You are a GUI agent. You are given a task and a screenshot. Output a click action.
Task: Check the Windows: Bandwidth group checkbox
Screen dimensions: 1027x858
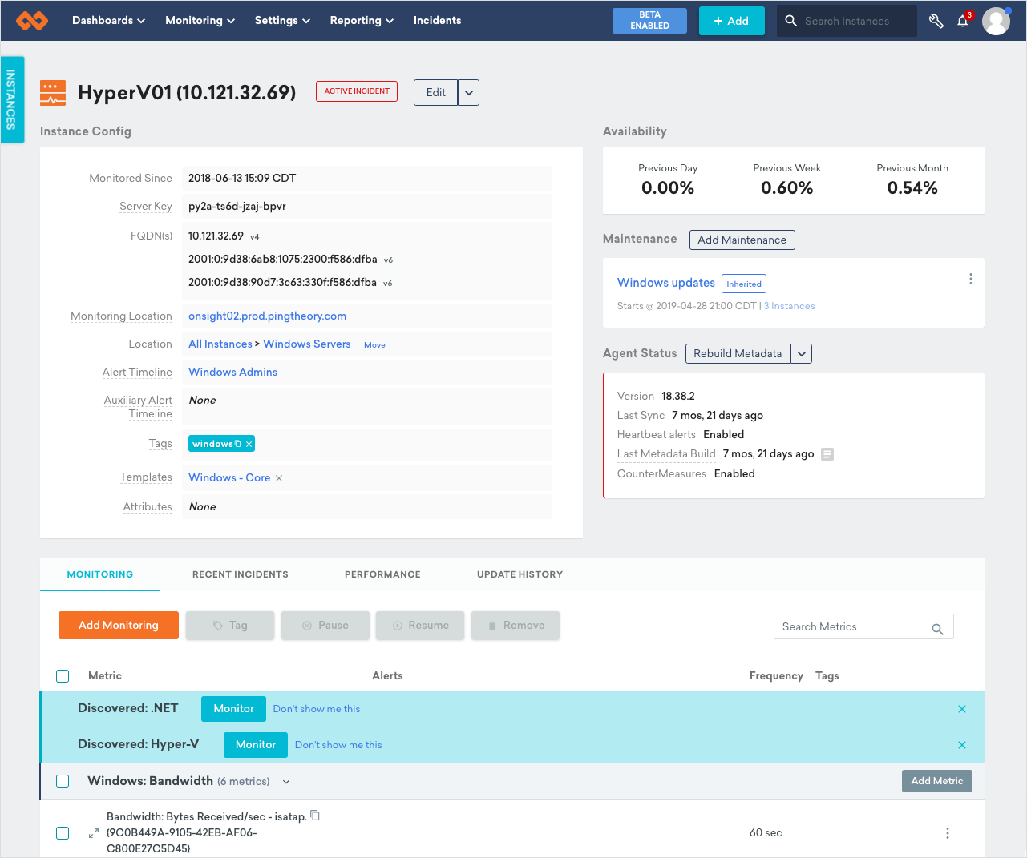(x=63, y=781)
